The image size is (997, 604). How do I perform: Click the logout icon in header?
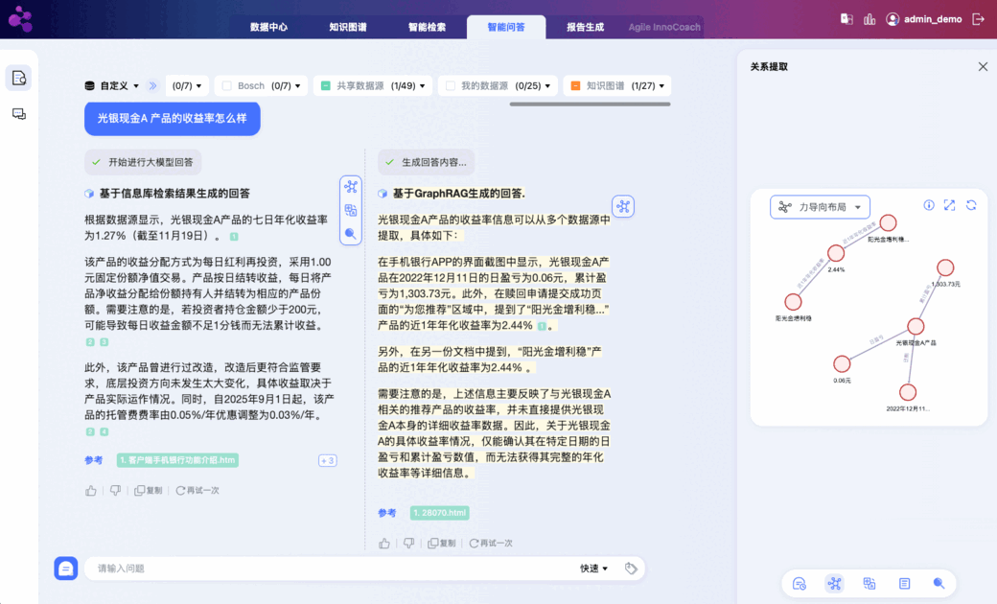point(979,19)
